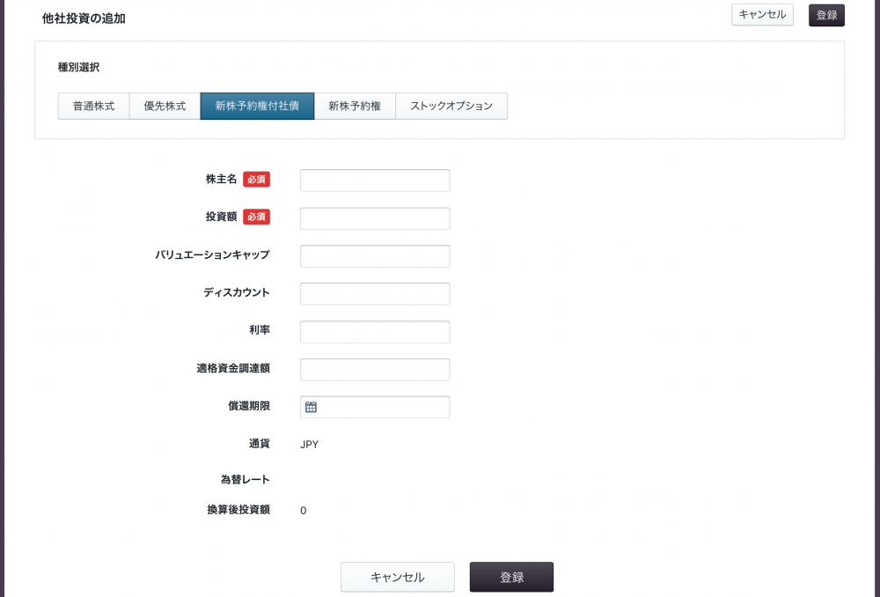Click the JPY currency value
The height and width of the screenshot is (597, 880).
[309, 445]
